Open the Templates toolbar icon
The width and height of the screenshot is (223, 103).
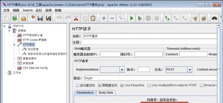pos(15,18)
